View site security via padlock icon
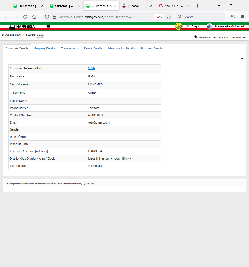This screenshot has width=249, height=267. [x=54, y=17]
